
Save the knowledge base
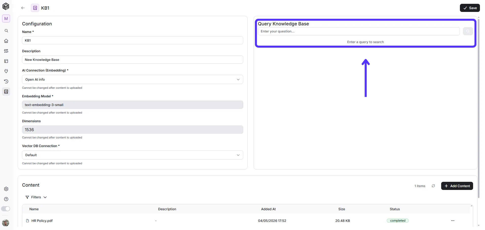(470, 8)
